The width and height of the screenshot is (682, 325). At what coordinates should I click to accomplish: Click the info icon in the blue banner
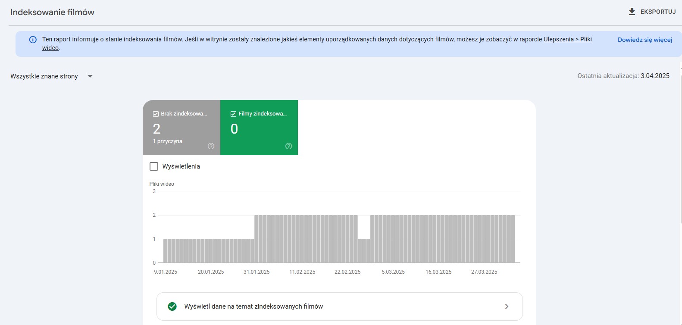click(x=33, y=40)
